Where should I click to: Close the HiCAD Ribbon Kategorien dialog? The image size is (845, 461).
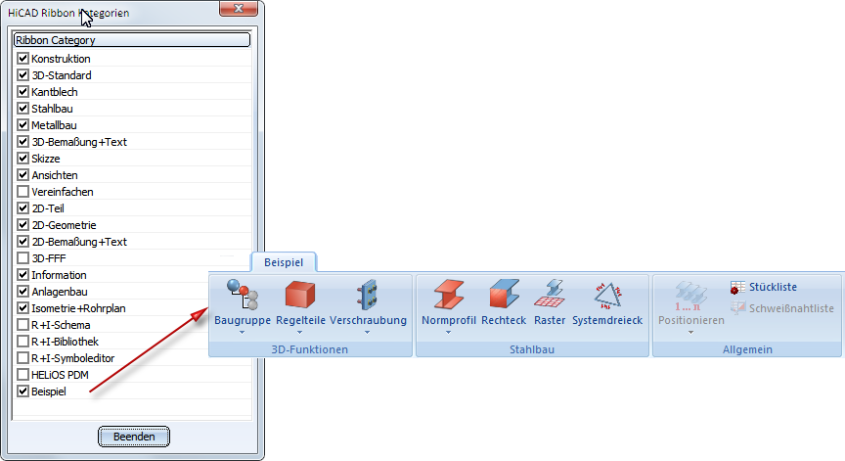[x=239, y=8]
